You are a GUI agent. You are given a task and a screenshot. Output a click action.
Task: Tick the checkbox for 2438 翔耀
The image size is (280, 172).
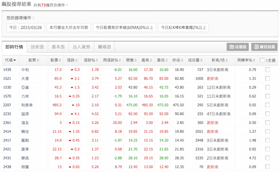tap(267, 167)
